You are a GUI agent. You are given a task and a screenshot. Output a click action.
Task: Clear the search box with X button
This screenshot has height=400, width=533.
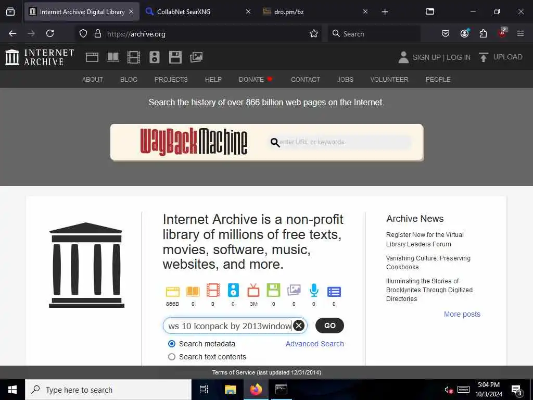coord(299,326)
